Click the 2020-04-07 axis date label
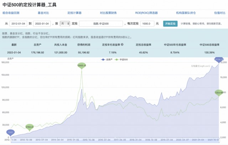 pyautogui.click(x=182, y=140)
